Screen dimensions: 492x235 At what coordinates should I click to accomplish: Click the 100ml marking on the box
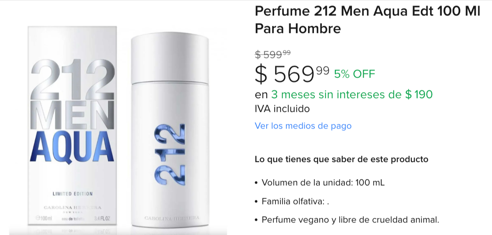coord(44,218)
